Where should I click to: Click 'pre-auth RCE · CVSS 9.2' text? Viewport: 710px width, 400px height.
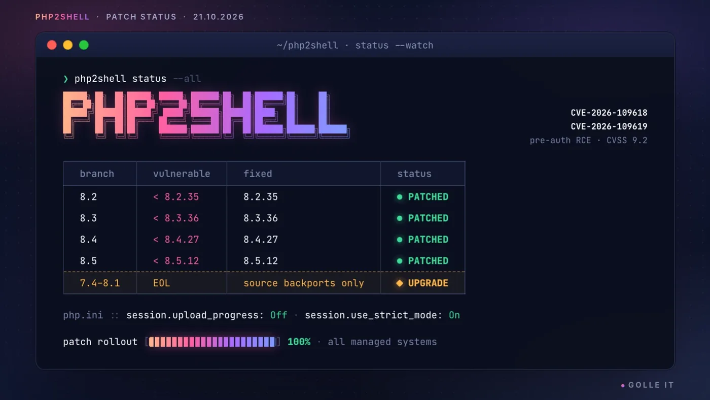[589, 140]
